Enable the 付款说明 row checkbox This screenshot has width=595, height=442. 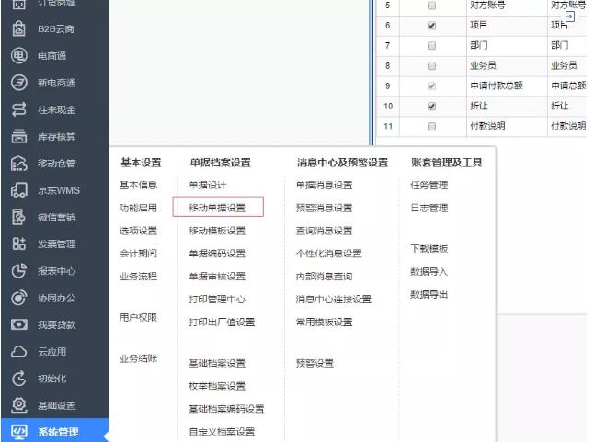pos(431,126)
